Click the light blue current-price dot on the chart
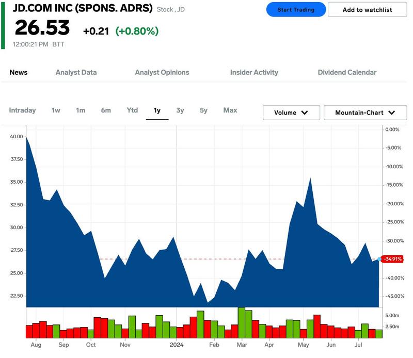Image resolution: width=413 pixels, height=358 pixels. (x=379, y=259)
